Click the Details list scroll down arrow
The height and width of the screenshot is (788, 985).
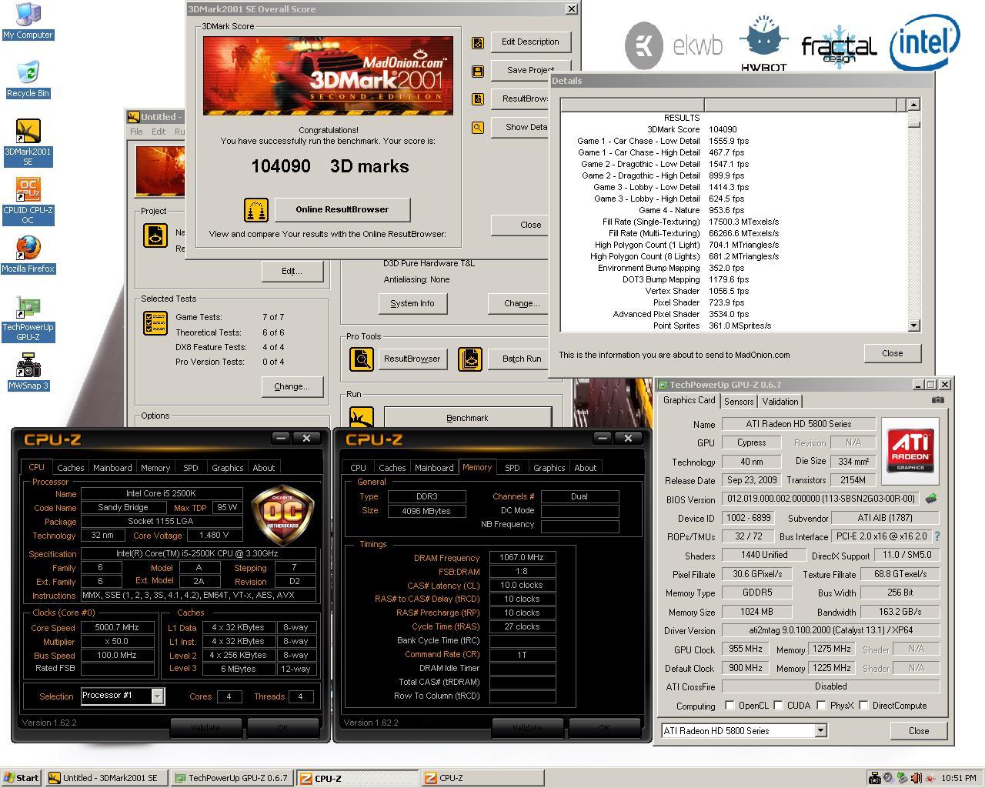[x=913, y=326]
